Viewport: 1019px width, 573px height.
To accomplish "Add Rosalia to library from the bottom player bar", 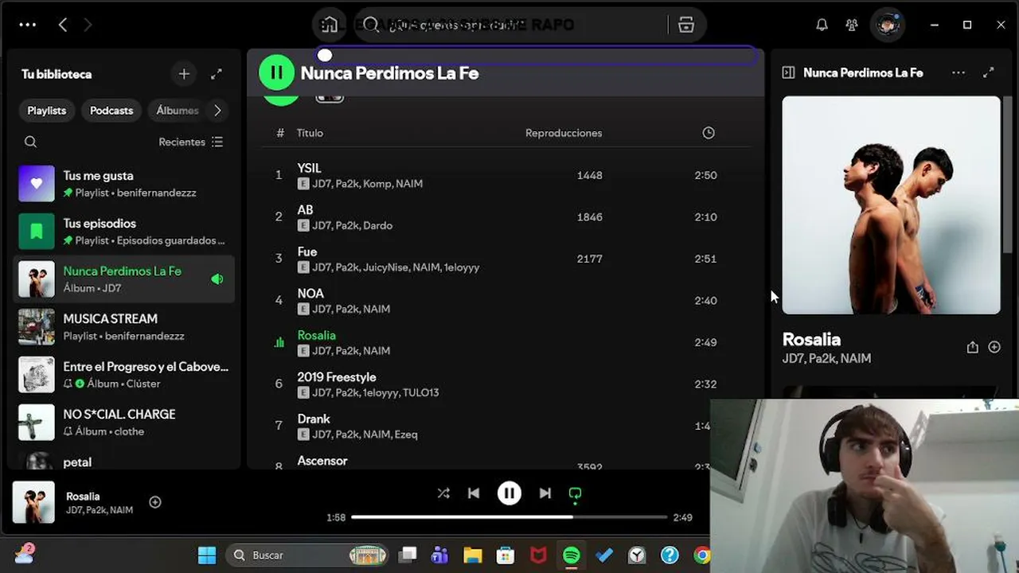I will 155,502.
